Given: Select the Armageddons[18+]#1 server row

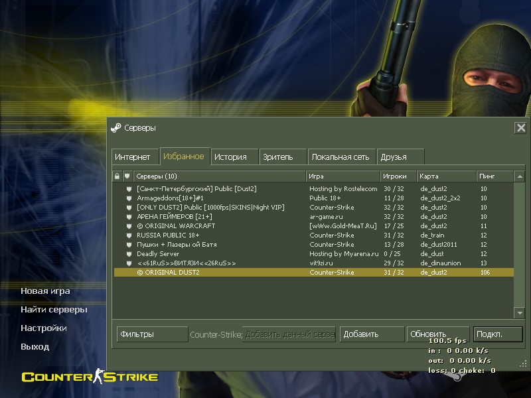Looking at the screenshot, I should [x=170, y=198].
